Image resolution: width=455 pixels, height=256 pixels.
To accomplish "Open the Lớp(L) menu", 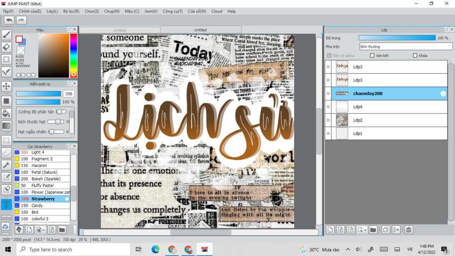I will click(52, 11).
